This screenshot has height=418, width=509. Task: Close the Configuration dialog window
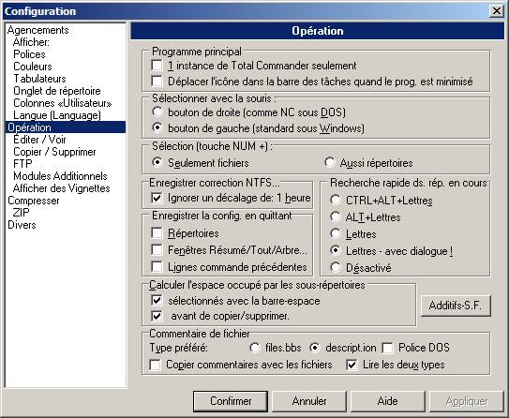tap(497, 11)
